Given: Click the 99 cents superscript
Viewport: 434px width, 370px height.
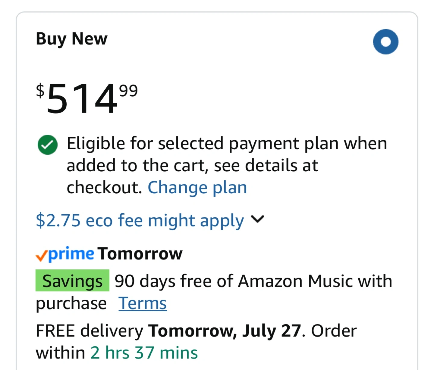Looking at the screenshot, I should (x=128, y=91).
